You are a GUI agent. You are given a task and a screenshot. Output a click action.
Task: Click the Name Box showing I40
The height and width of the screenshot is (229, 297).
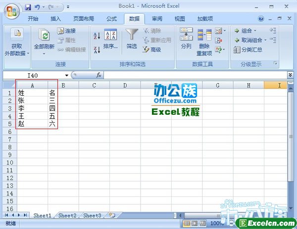(33, 76)
